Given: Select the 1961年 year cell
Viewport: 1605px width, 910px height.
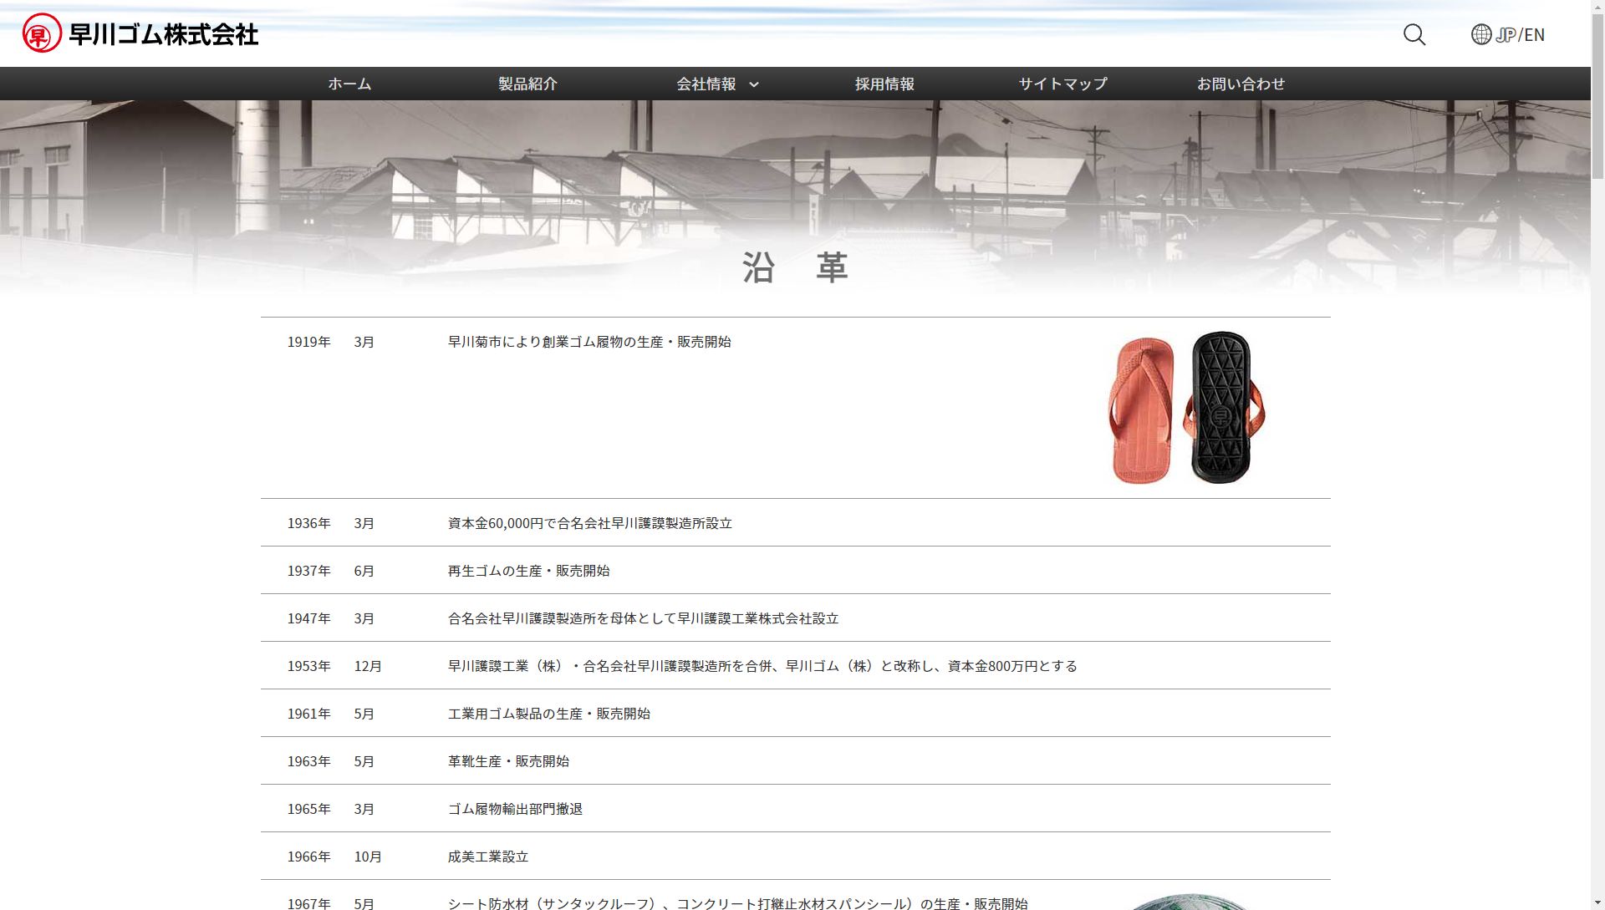Looking at the screenshot, I should 309,714.
